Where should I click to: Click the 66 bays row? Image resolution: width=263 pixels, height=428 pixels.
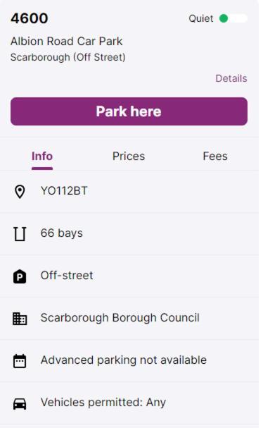(x=129, y=234)
